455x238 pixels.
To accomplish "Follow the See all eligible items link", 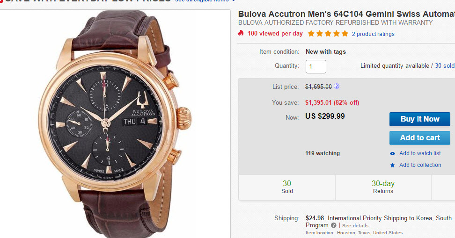I will point(201,1).
